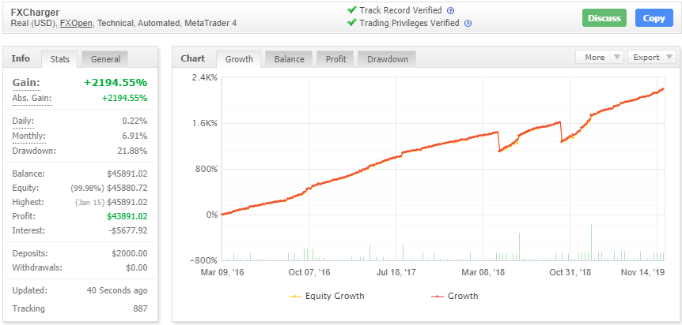Screen dimensions: 682x325
Task: Click help icon beside Trading Privileges Verified
Action: pos(468,24)
